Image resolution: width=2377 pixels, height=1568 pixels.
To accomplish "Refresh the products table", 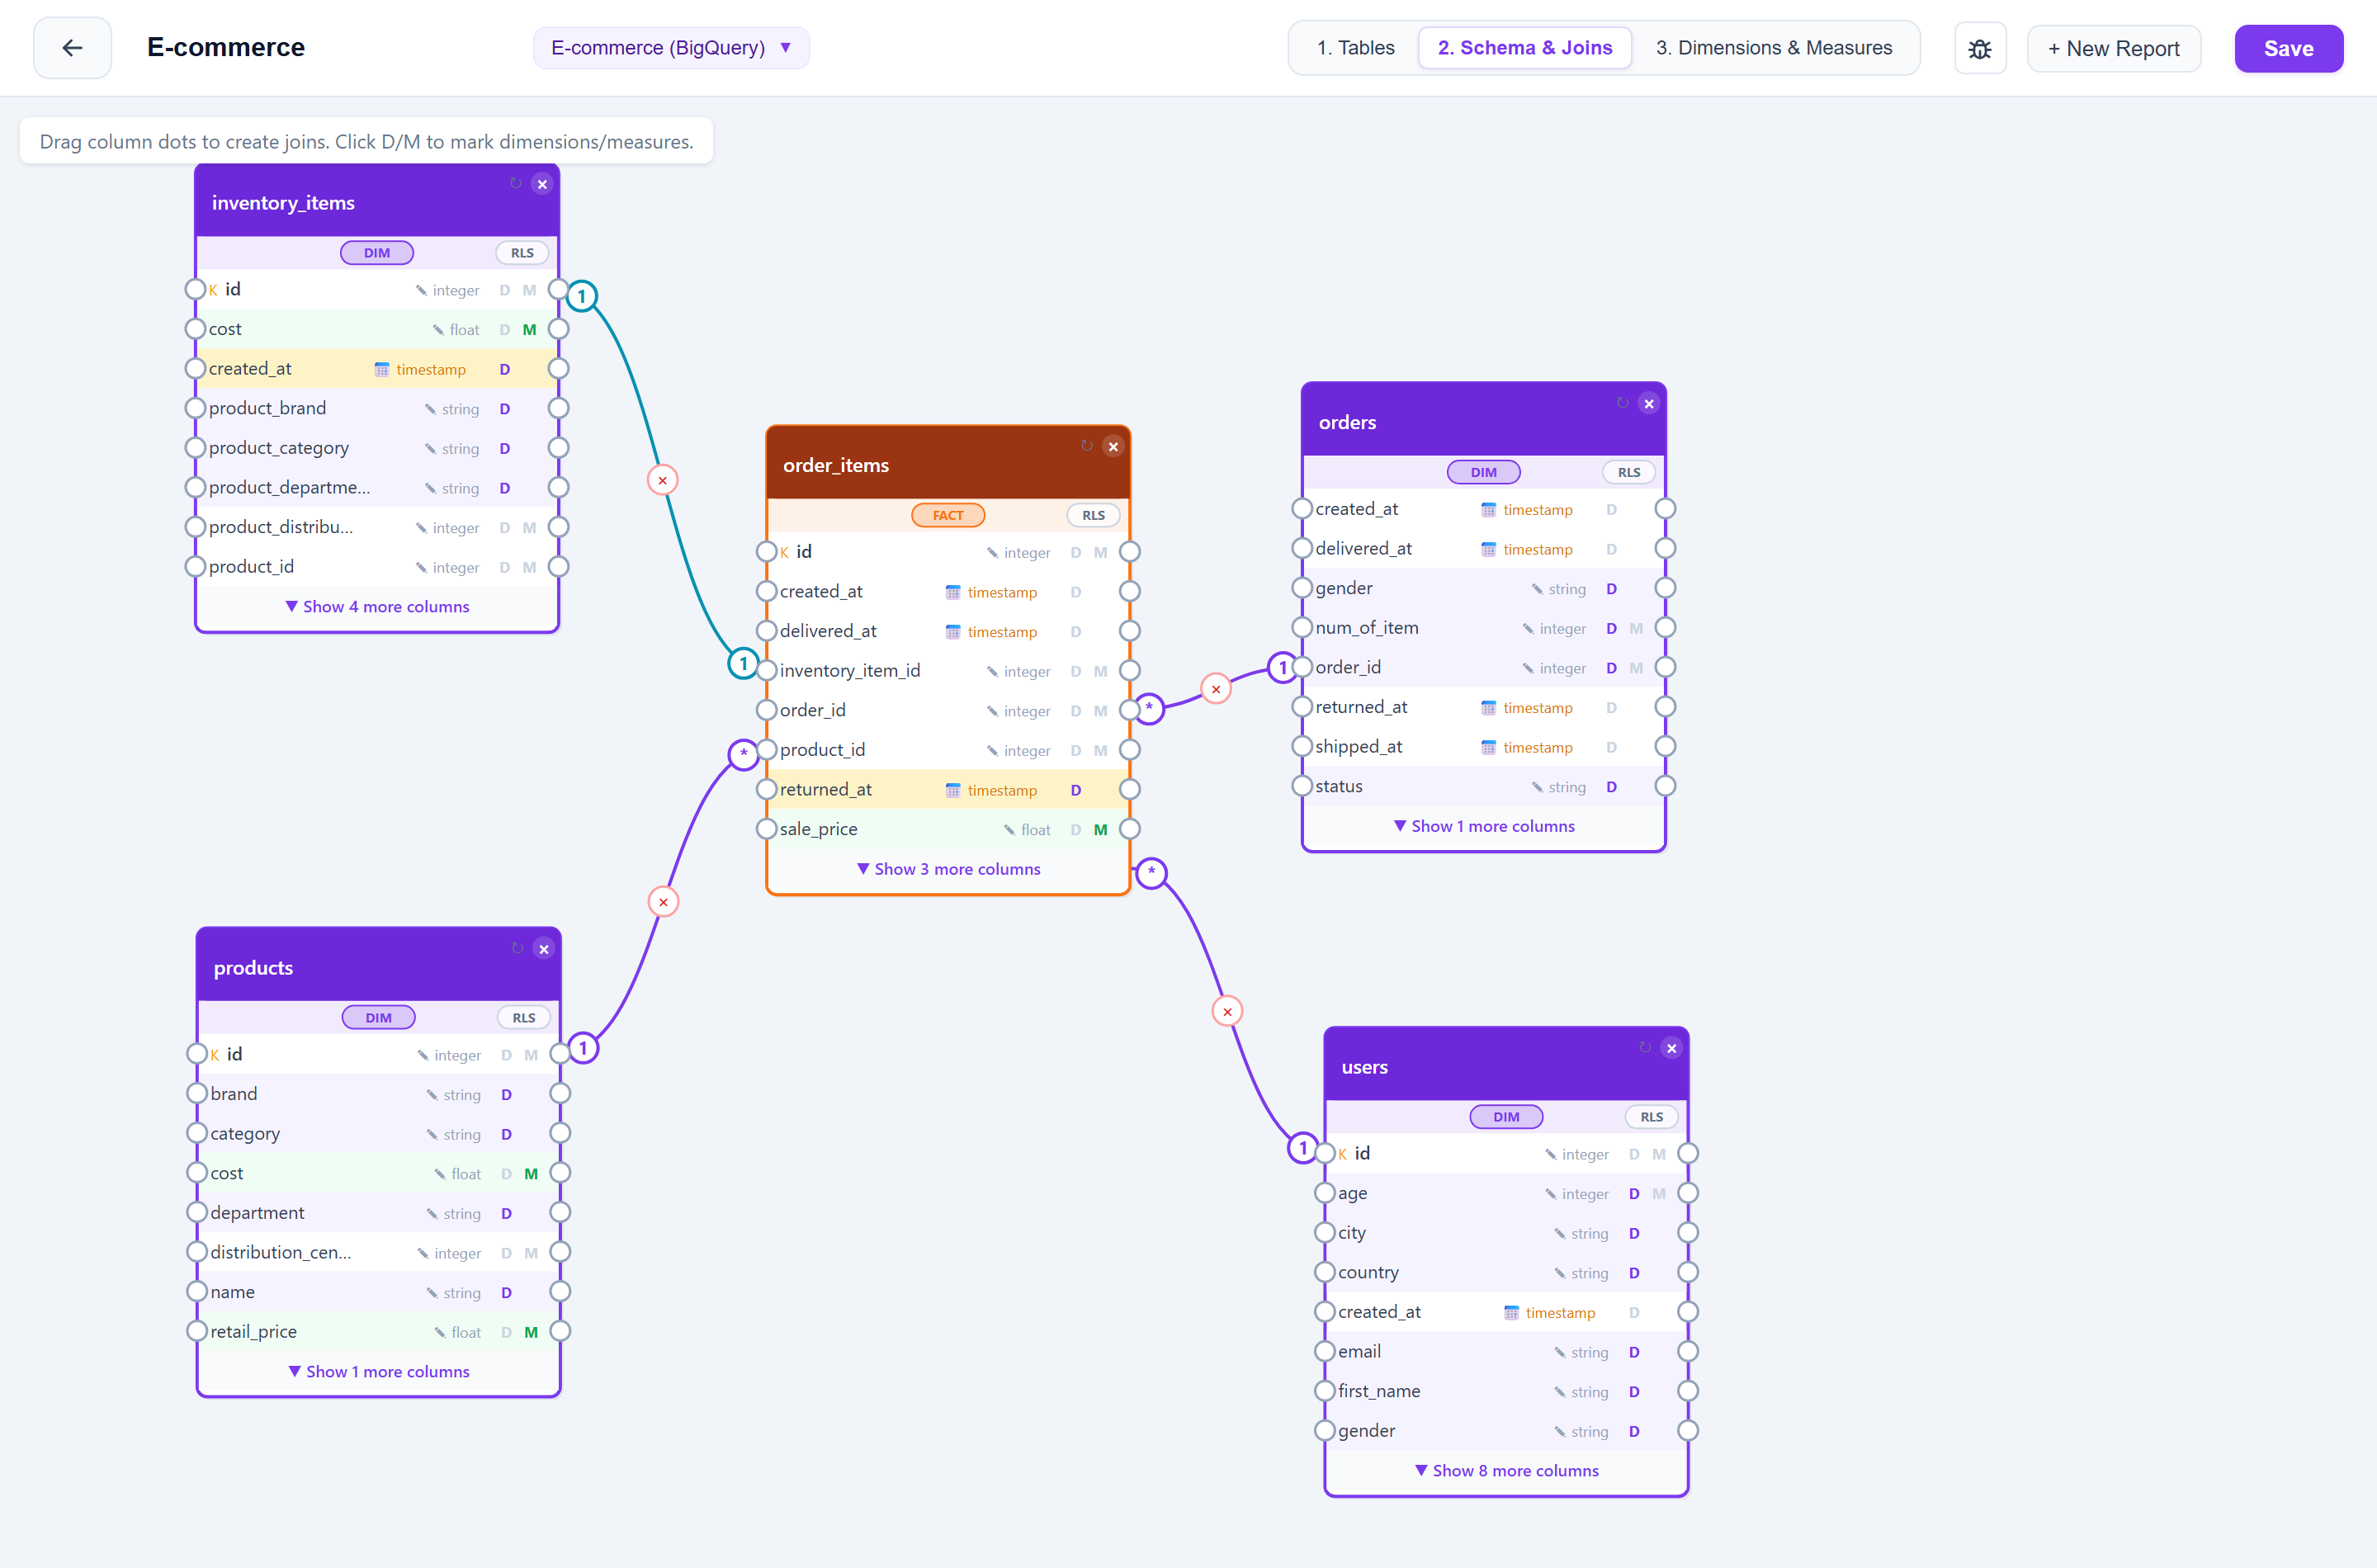I will pos(518,948).
